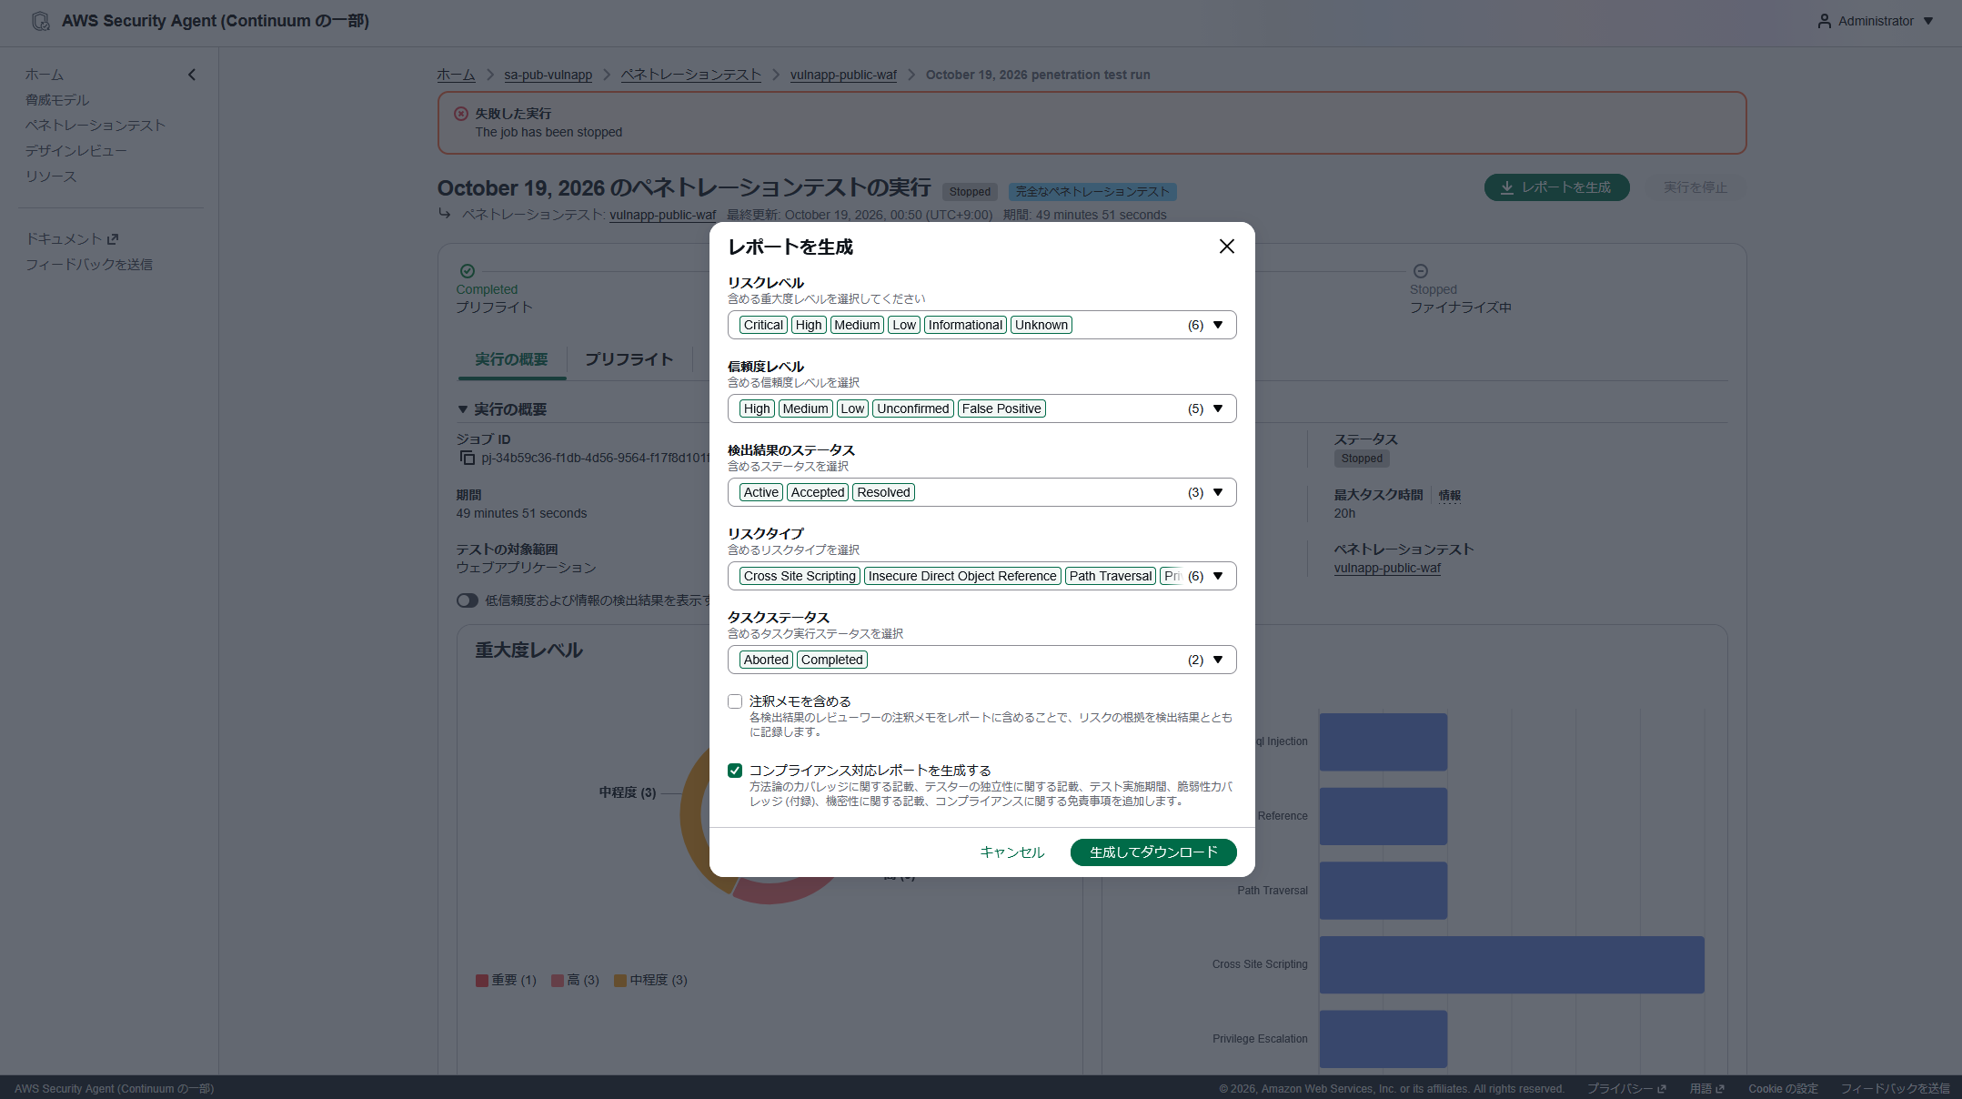1962x1099 pixels.
Task: Click キャンセル in the dialog
Action: click(x=1011, y=852)
